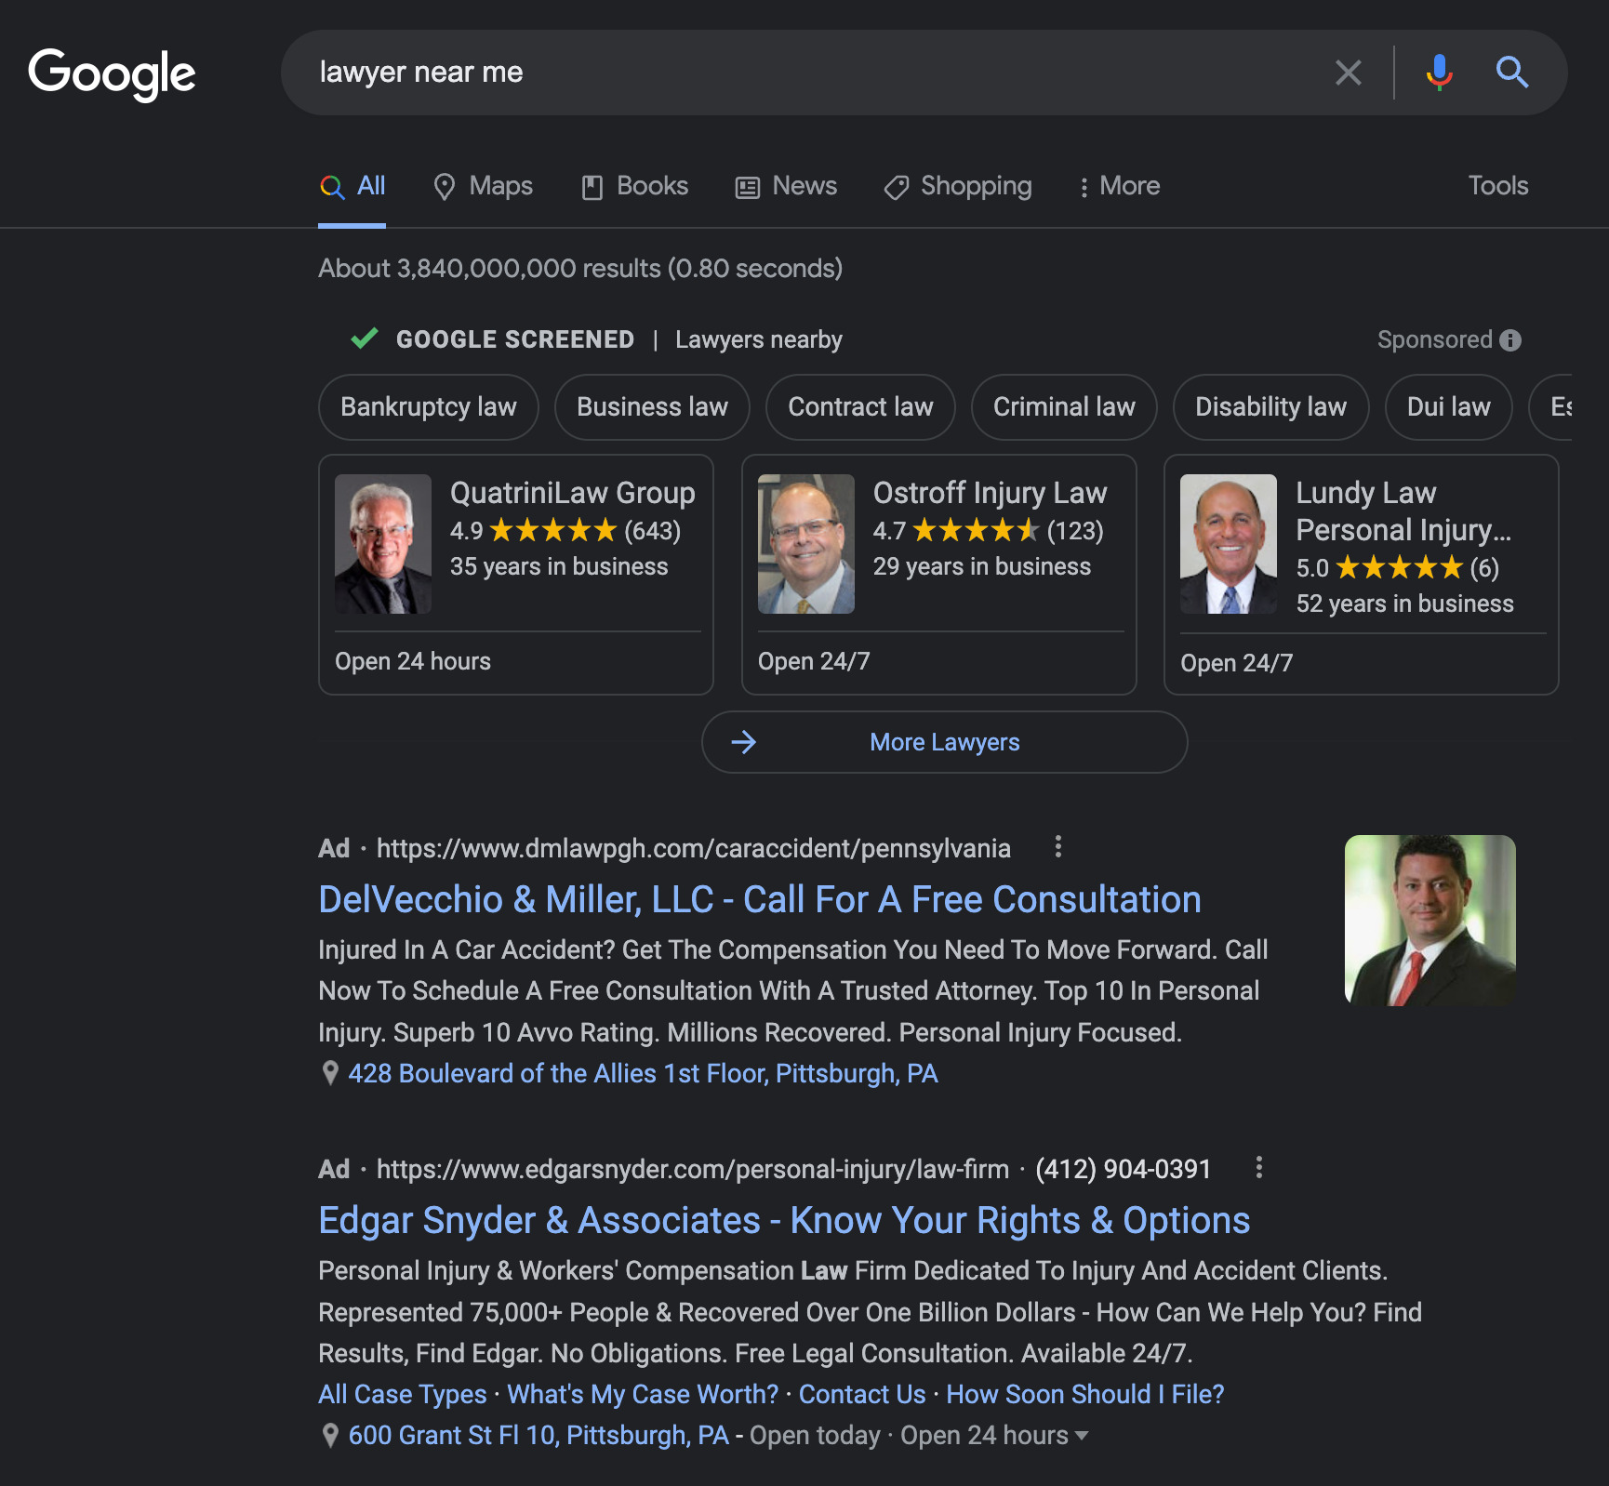Open the three-dot menu on Edgar Snyder ad
This screenshot has width=1609, height=1486.
coord(1259,1168)
